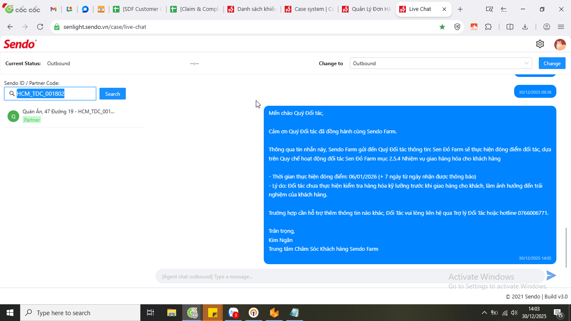
Task: View the site information lock icon
Action: [57, 27]
